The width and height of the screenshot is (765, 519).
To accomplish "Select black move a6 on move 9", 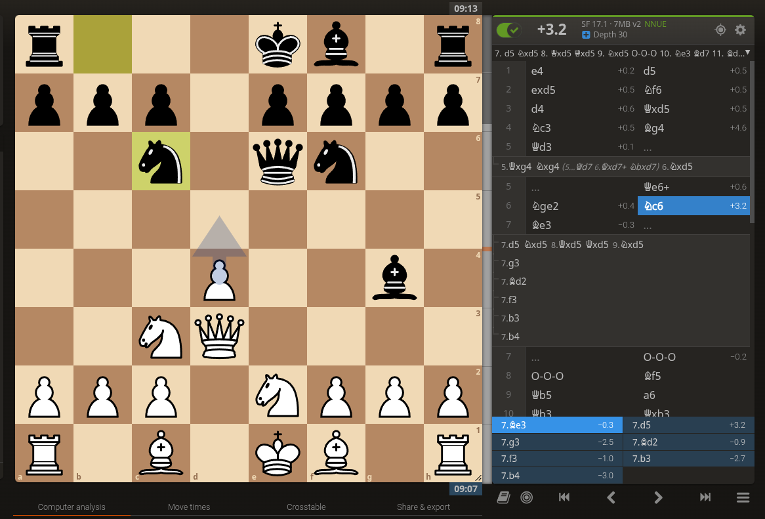I will point(693,395).
